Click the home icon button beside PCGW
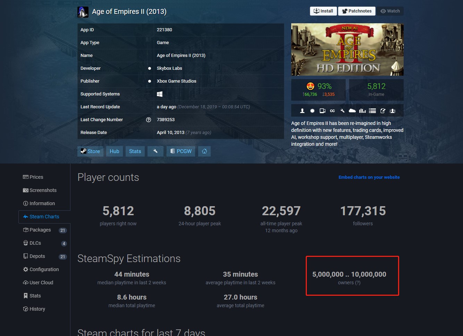This screenshot has height=336, width=463. (204, 151)
